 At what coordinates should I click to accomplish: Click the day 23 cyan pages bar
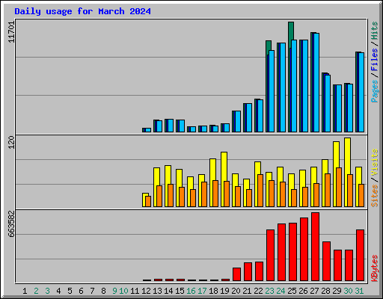pos(272,91)
